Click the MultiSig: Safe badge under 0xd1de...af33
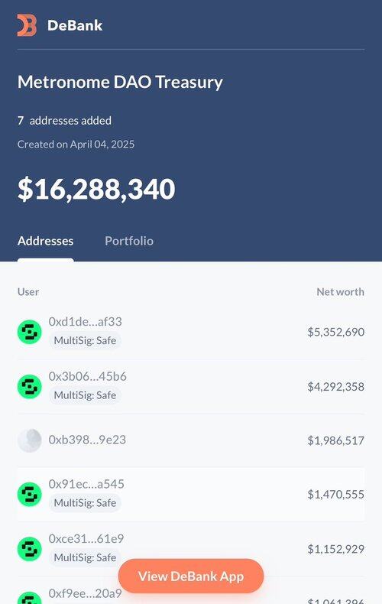 point(85,340)
